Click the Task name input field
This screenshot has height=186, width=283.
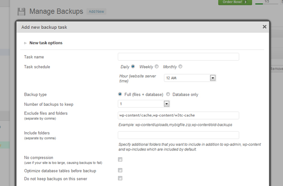click(x=178, y=57)
